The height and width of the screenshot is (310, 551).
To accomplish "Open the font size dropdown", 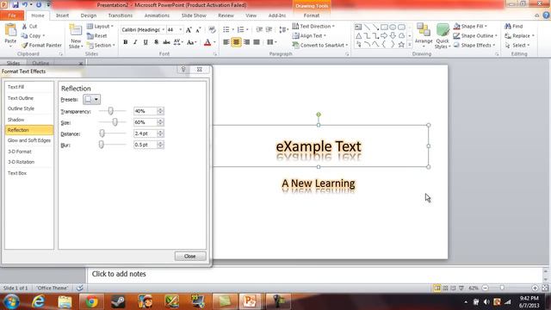I will tap(181, 30).
